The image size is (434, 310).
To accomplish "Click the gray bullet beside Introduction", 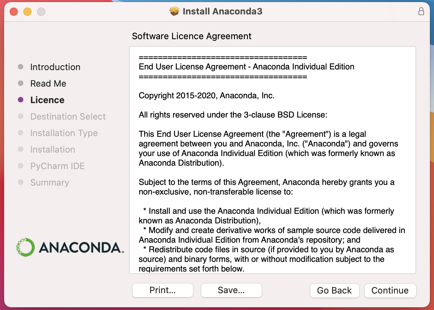I will pyautogui.click(x=20, y=67).
